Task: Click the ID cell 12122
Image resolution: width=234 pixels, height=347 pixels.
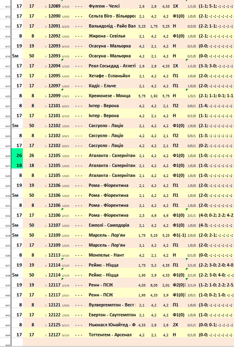Action: click(54, 315)
